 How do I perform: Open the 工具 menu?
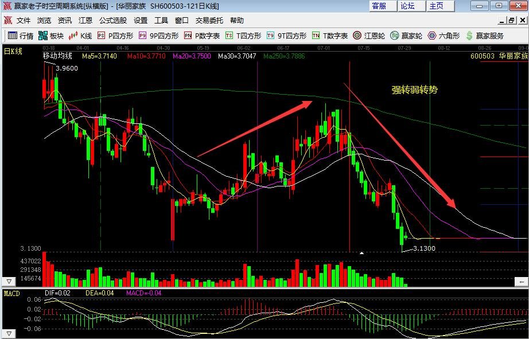161,21
